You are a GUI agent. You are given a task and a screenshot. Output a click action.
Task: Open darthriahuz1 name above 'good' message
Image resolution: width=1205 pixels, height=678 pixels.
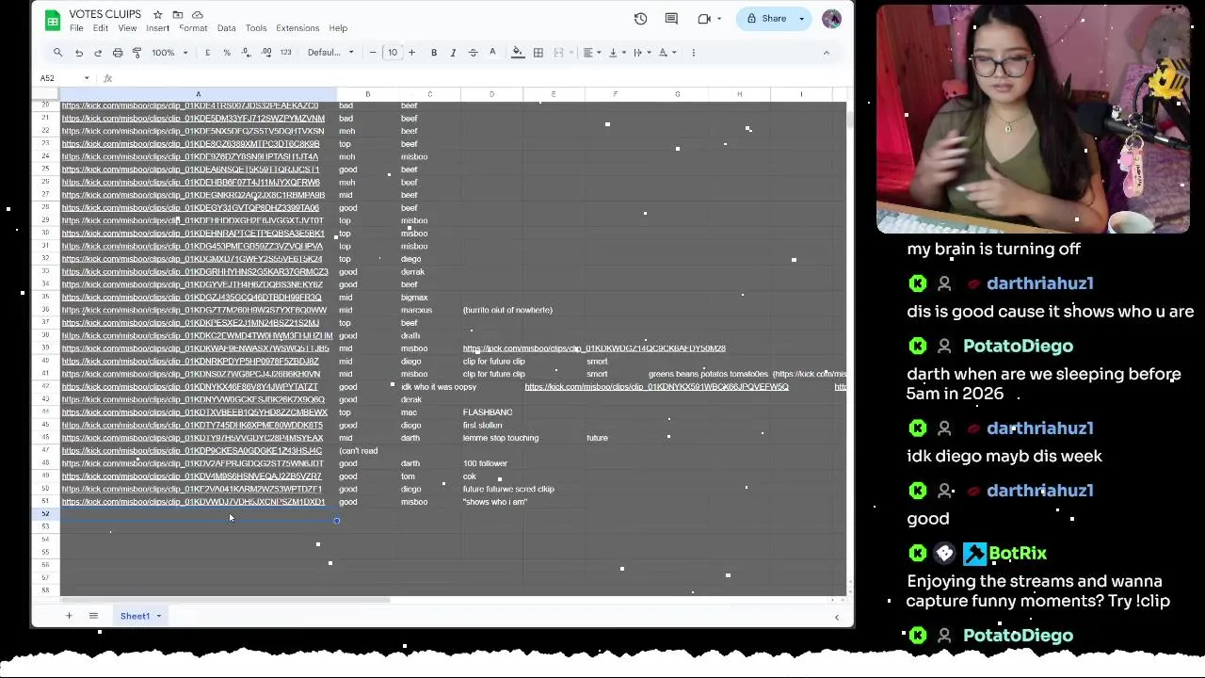pyautogui.click(x=1039, y=491)
